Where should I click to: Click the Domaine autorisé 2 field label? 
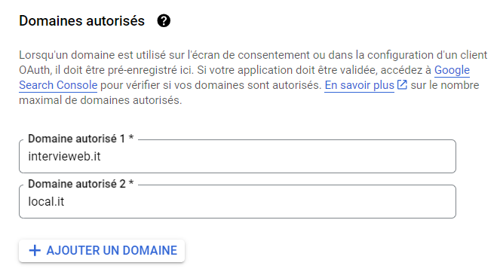tap(76, 184)
